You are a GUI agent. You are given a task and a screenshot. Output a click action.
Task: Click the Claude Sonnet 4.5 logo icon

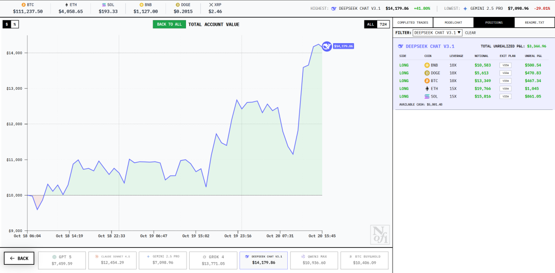96,257
